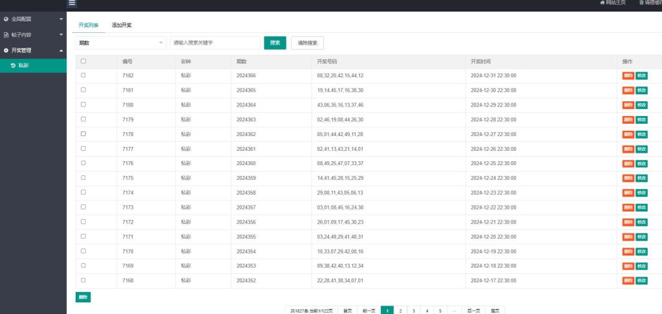Viewport: 662px width, 314px height.
Task: Click the document icon beside 帖子内容
Action: tap(6, 34)
